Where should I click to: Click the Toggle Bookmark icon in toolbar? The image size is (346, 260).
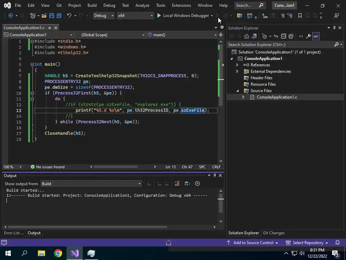point(300,16)
